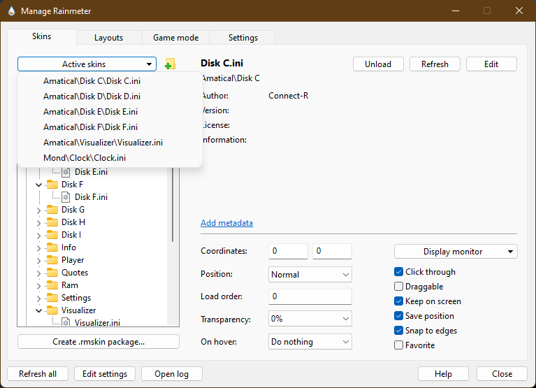Image resolution: width=536 pixels, height=388 pixels.
Task: Select the Disk E.ini file icon
Action: 66,172
